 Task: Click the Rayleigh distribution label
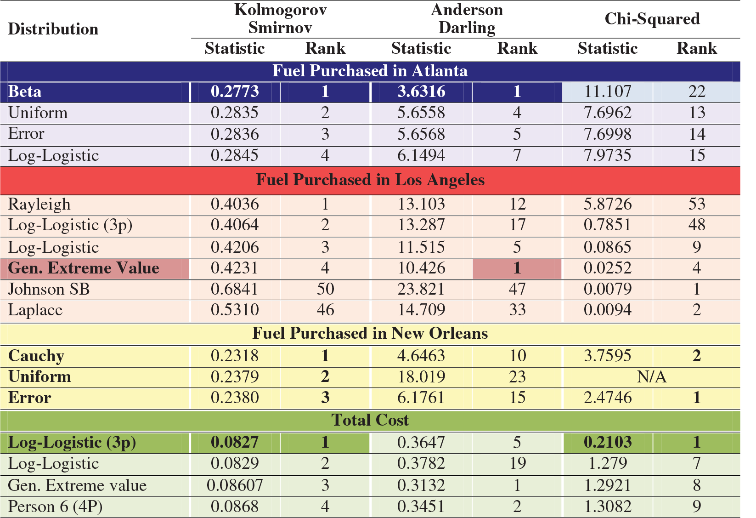pyautogui.click(x=39, y=204)
